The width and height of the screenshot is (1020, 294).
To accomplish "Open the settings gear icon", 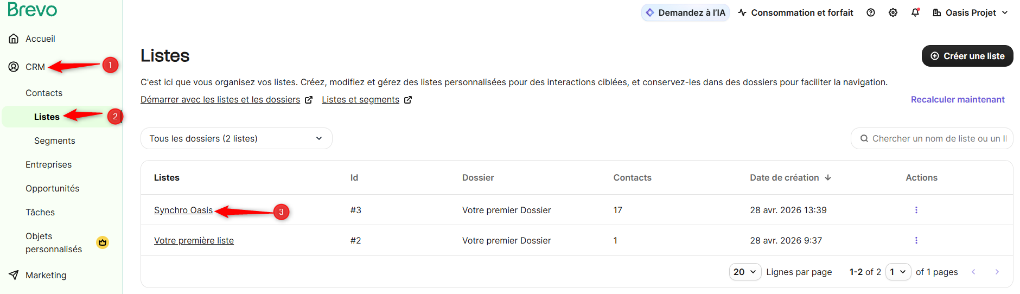I will tap(893, 12).
